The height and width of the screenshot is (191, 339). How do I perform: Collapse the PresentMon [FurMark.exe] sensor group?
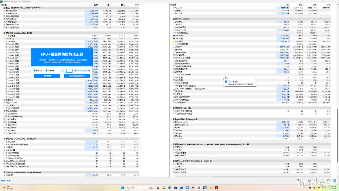(171, 119)
